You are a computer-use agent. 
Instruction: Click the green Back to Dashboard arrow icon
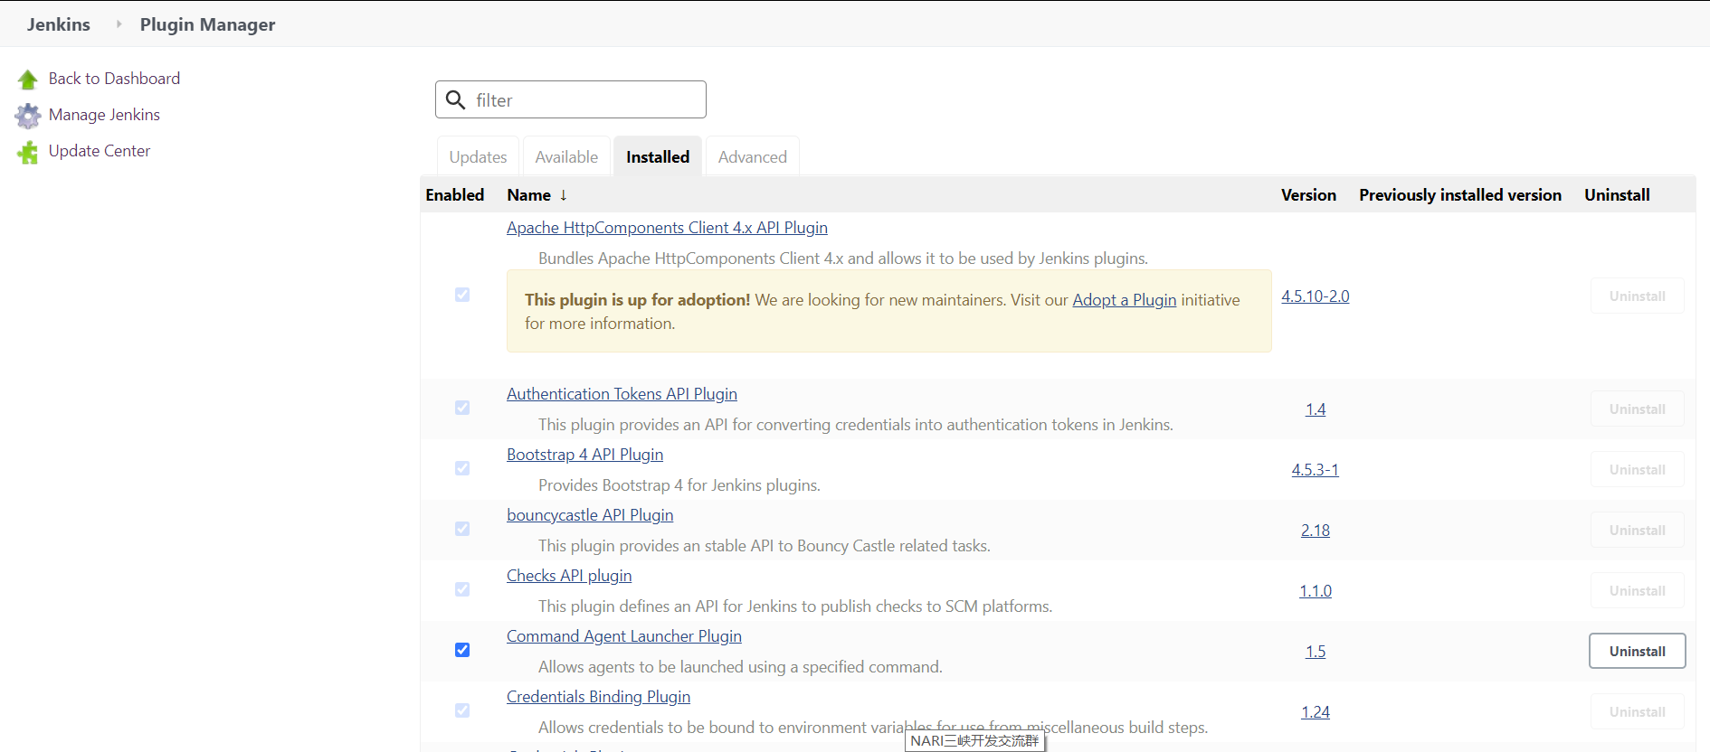pyautogui.click(x=28, y=80)
